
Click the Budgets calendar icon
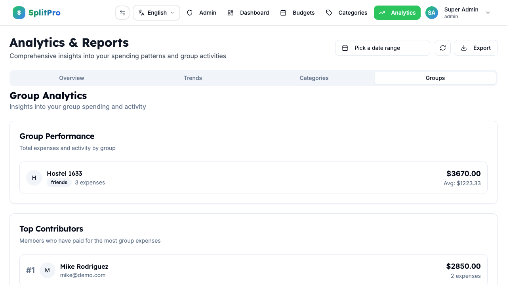pos(284,12)
